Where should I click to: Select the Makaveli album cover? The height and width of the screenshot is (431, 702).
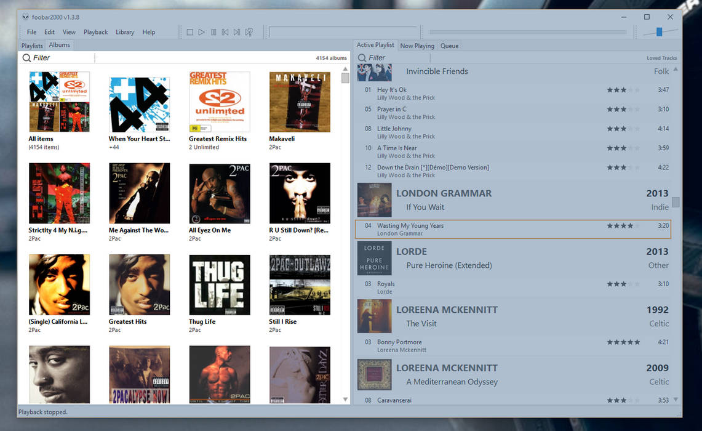tap(300, 102)
